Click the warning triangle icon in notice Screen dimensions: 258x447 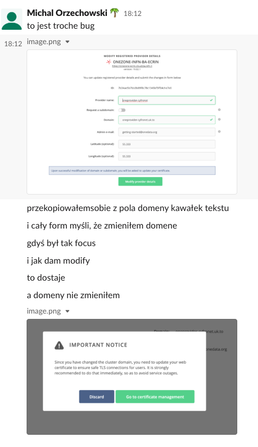click(x=59, y=345)
